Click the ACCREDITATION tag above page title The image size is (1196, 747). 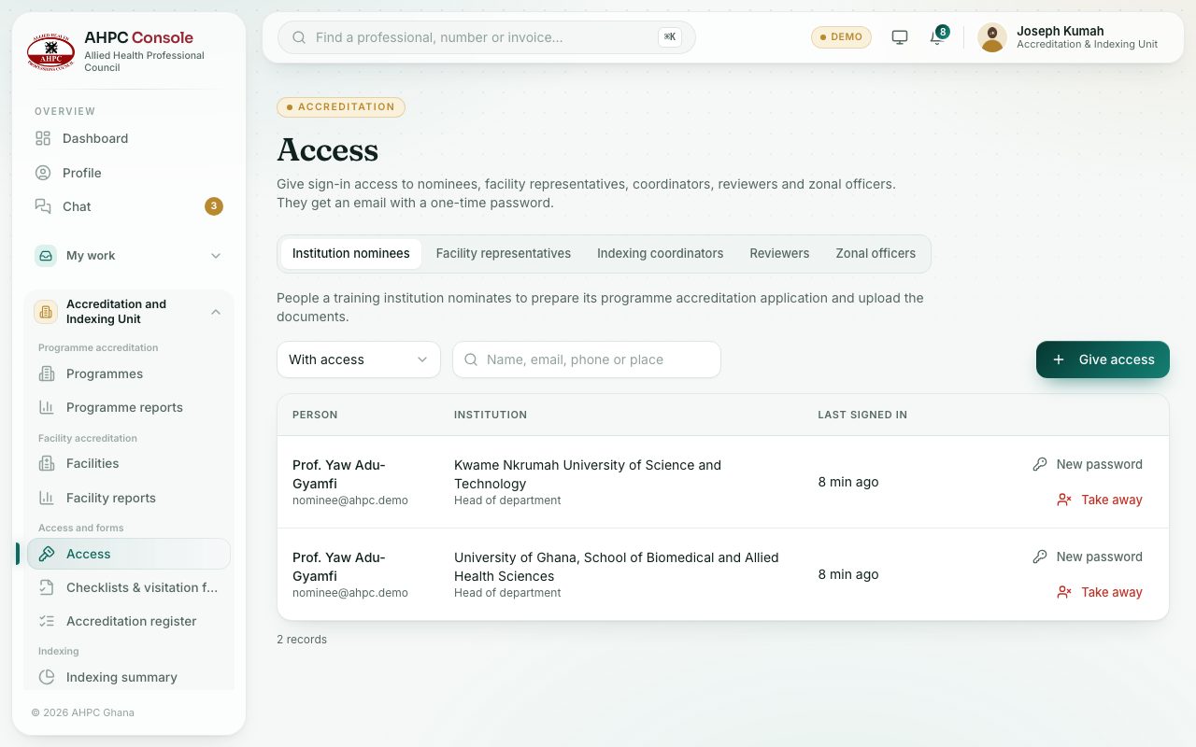point(341,107)
